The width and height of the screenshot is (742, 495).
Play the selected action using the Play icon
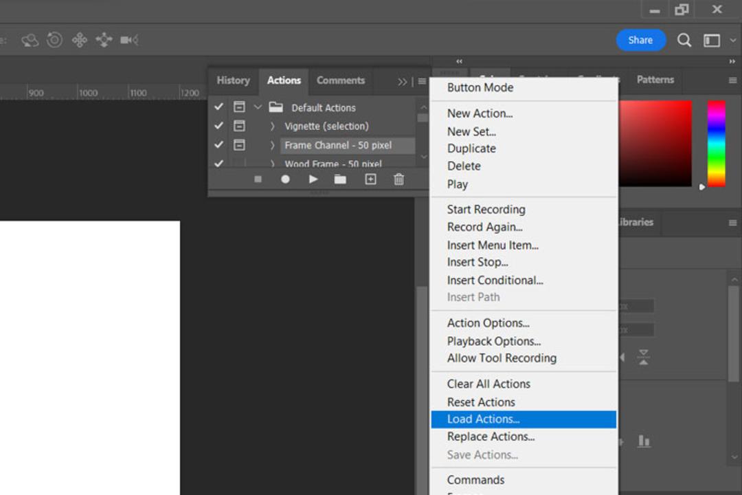coord(313,179)
